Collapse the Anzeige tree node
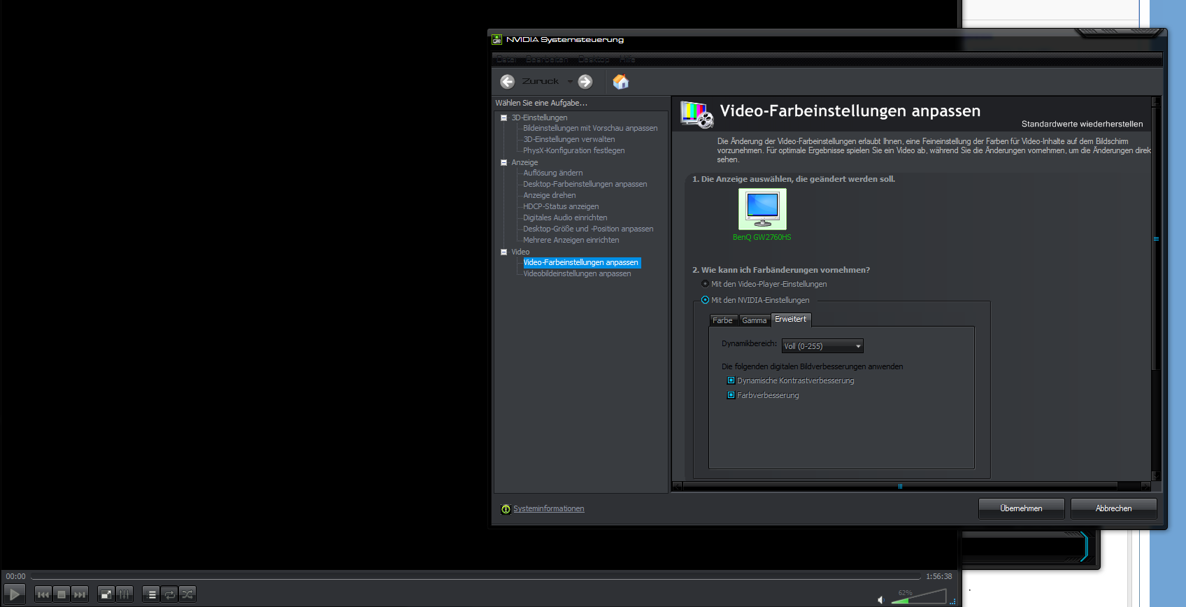 pyautogui.click(x=503, y=162)
